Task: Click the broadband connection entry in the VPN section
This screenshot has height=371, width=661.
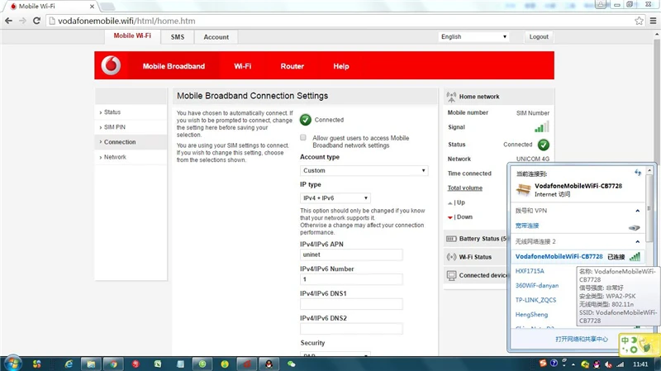Action: tap(527, 226)
